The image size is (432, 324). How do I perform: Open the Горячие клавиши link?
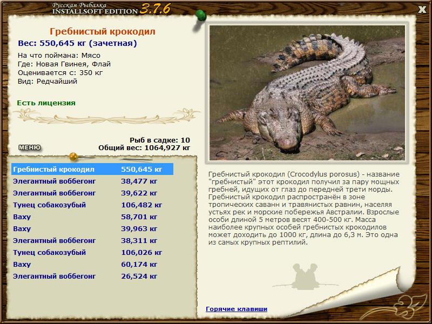[237, 309]
